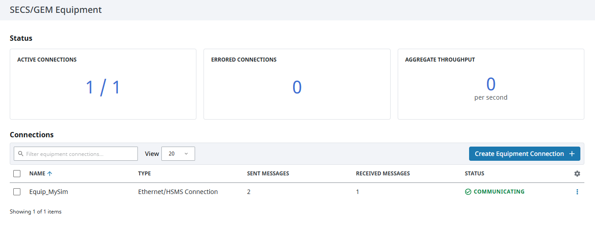Sort by the RECEIVED MESSAGES column header
The image size is (595, 252).
pos(383,174)
